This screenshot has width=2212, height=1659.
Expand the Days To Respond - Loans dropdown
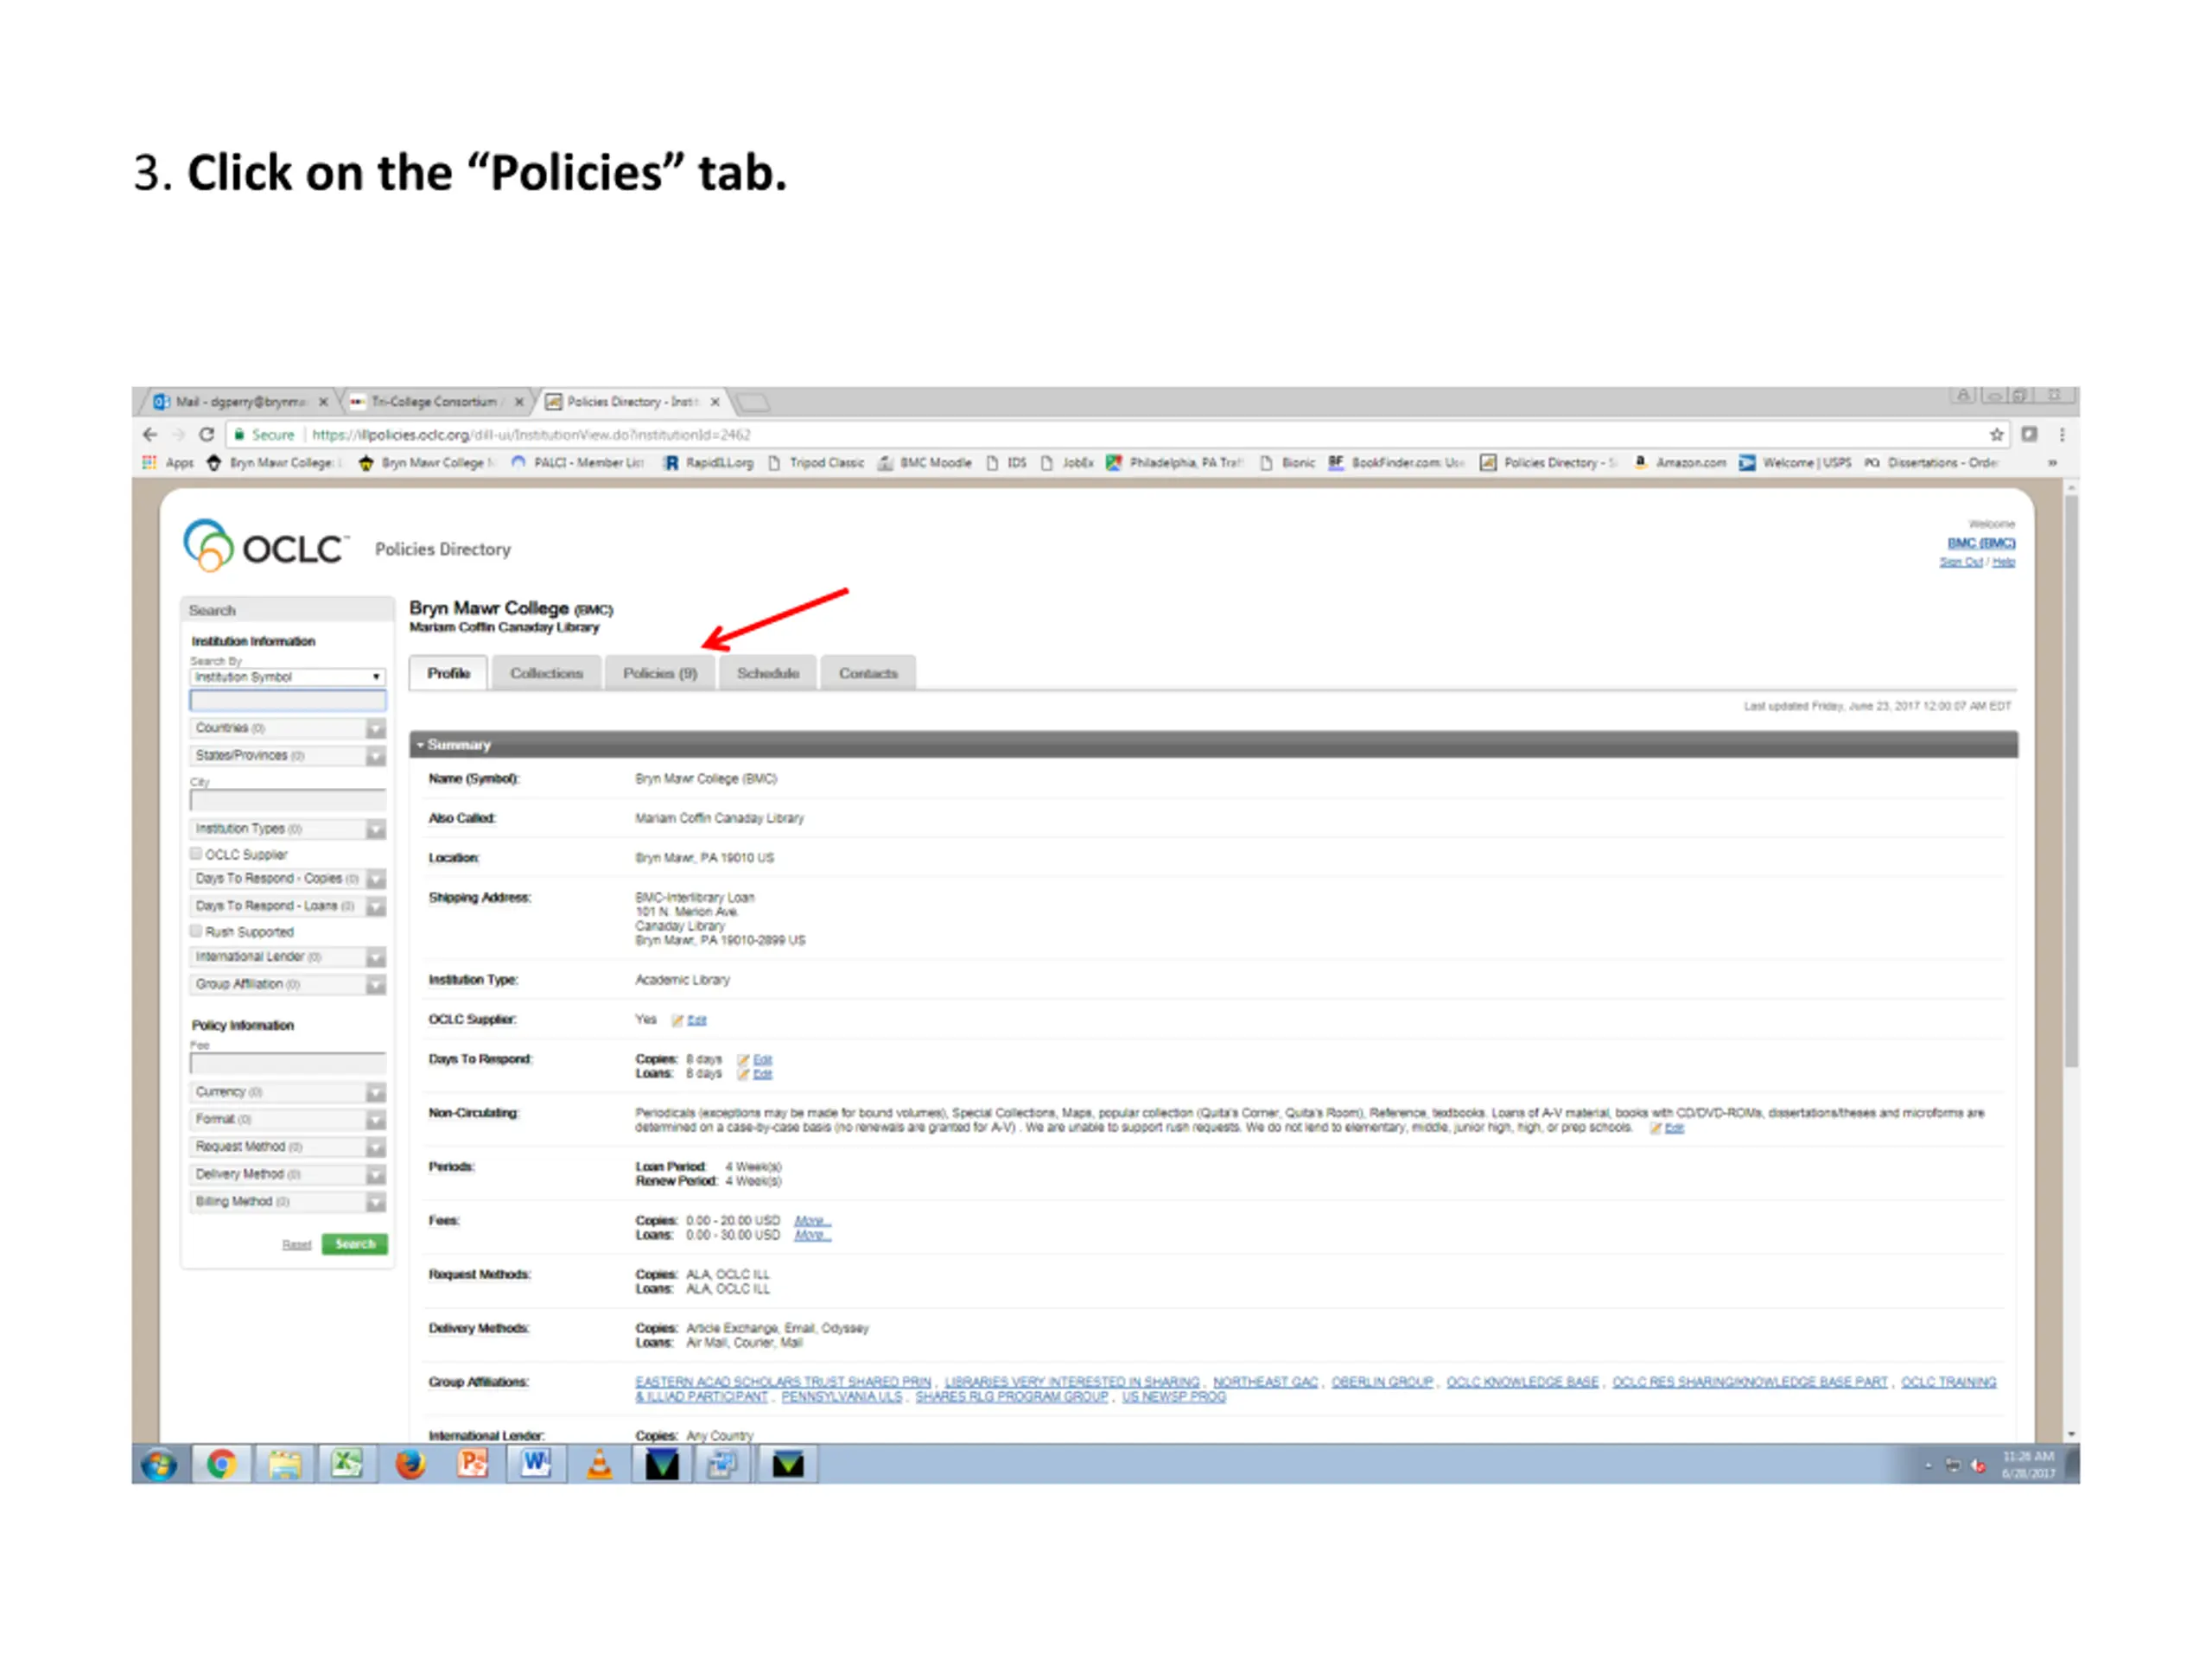tap(375, 906)
